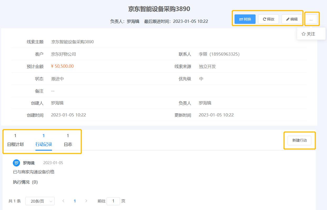Go to next page arrow

(x=86, y=201)
